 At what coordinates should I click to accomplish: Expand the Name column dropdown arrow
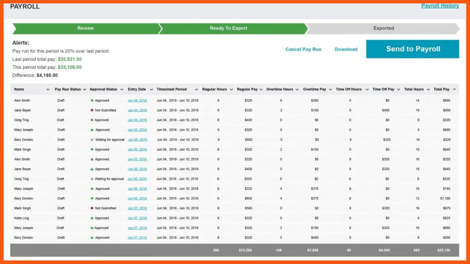48,90
